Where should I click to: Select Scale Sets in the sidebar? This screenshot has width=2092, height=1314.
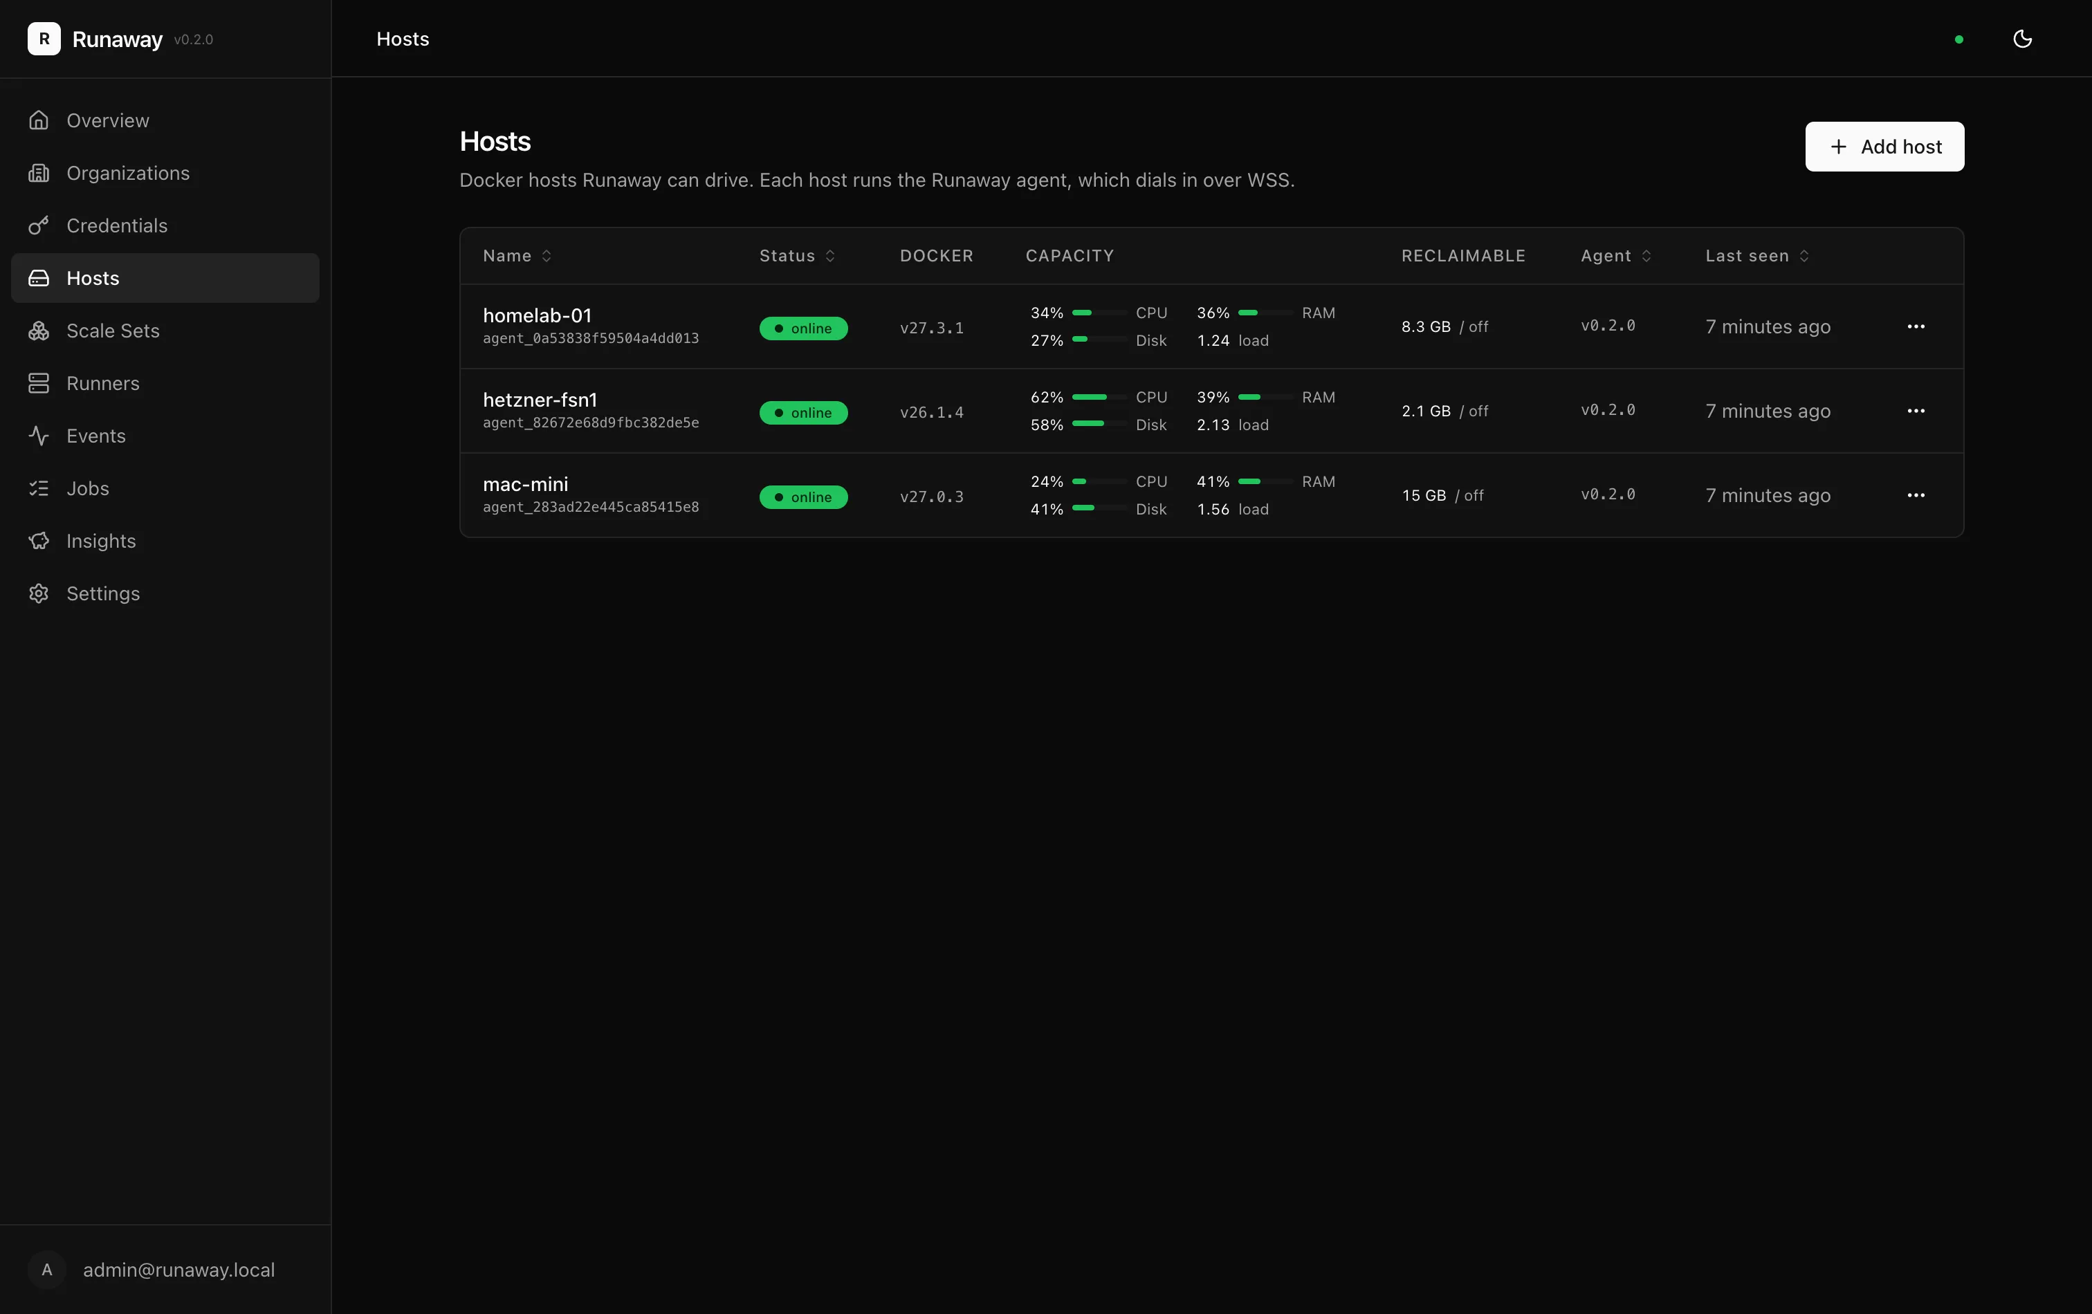pyautogui.click(x=165, y=331)
